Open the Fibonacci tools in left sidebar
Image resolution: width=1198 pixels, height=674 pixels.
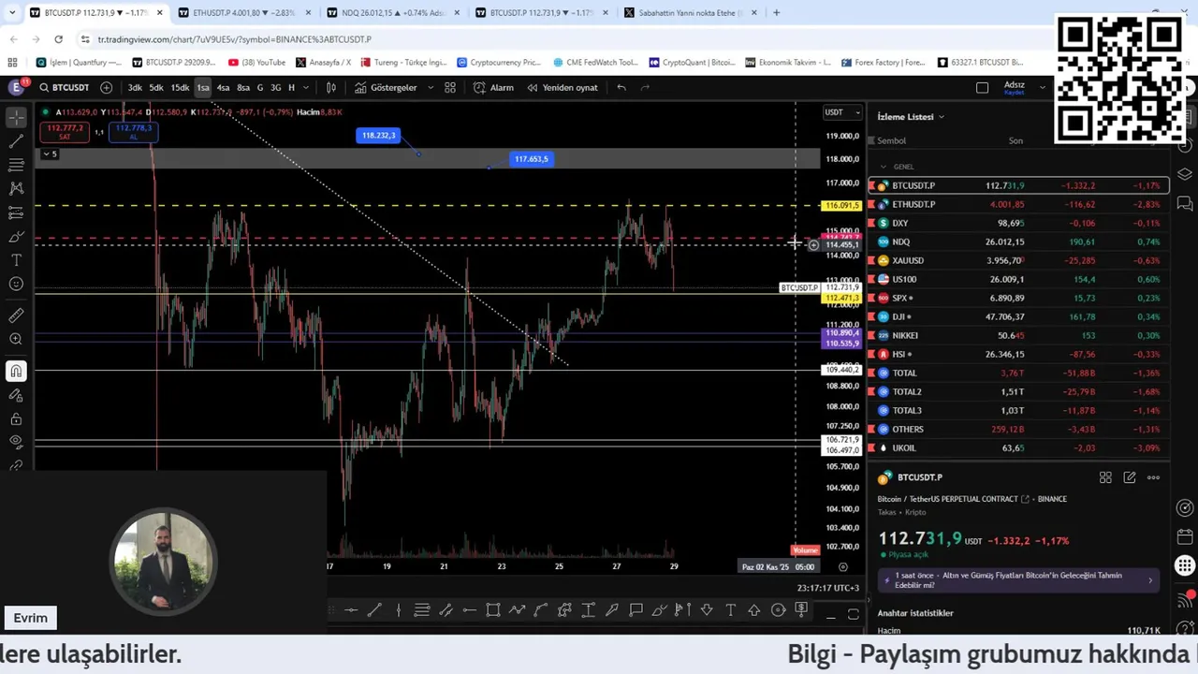click(16, 165)
